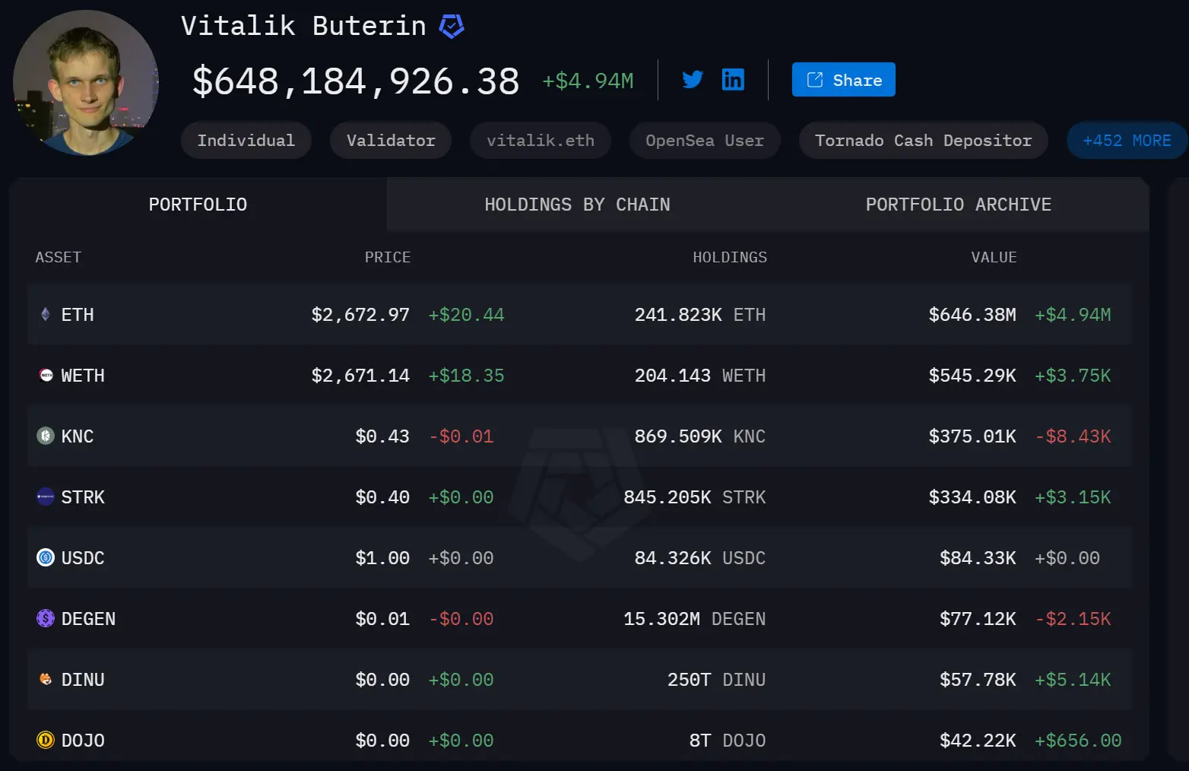Open the ETH asset name
The height and width of the screenshot is (771, 1189).
pos(78,315)
